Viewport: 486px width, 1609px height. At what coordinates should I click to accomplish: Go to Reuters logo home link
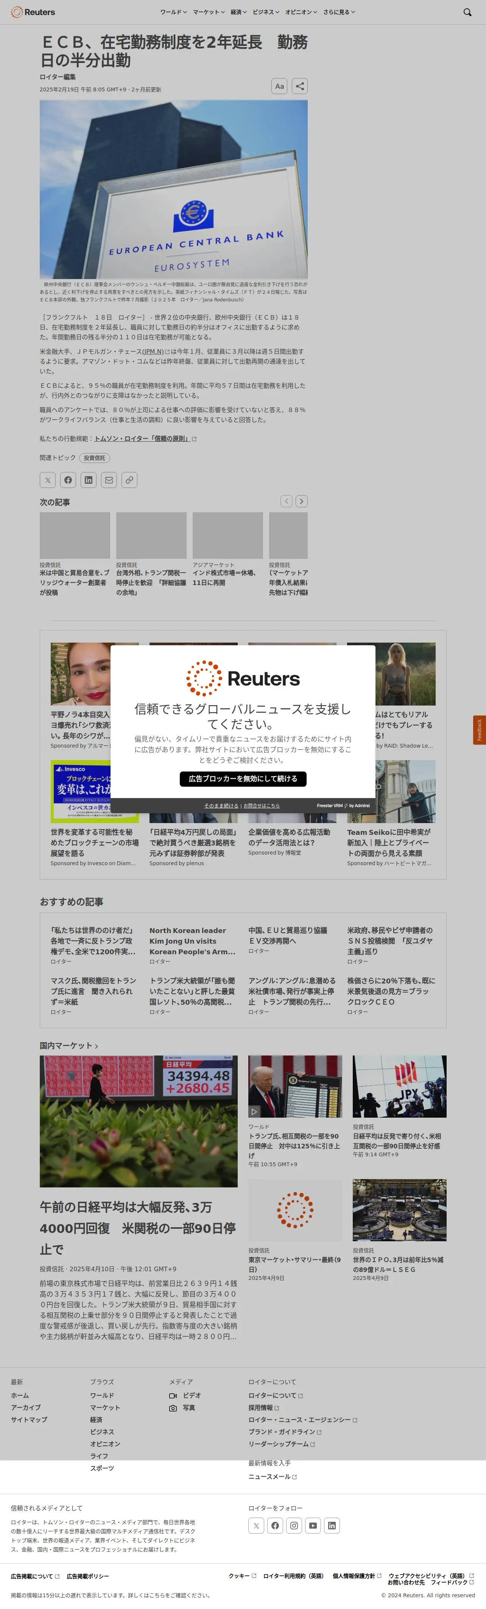coord(33,12)
